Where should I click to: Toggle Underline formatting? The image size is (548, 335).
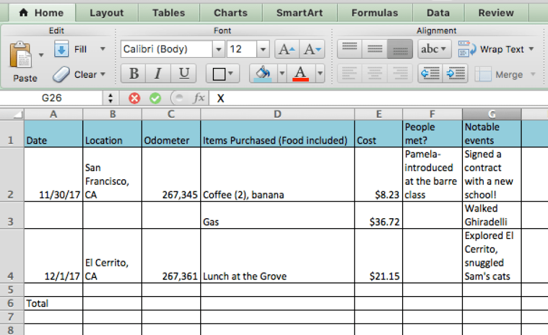tap(184, 73)
